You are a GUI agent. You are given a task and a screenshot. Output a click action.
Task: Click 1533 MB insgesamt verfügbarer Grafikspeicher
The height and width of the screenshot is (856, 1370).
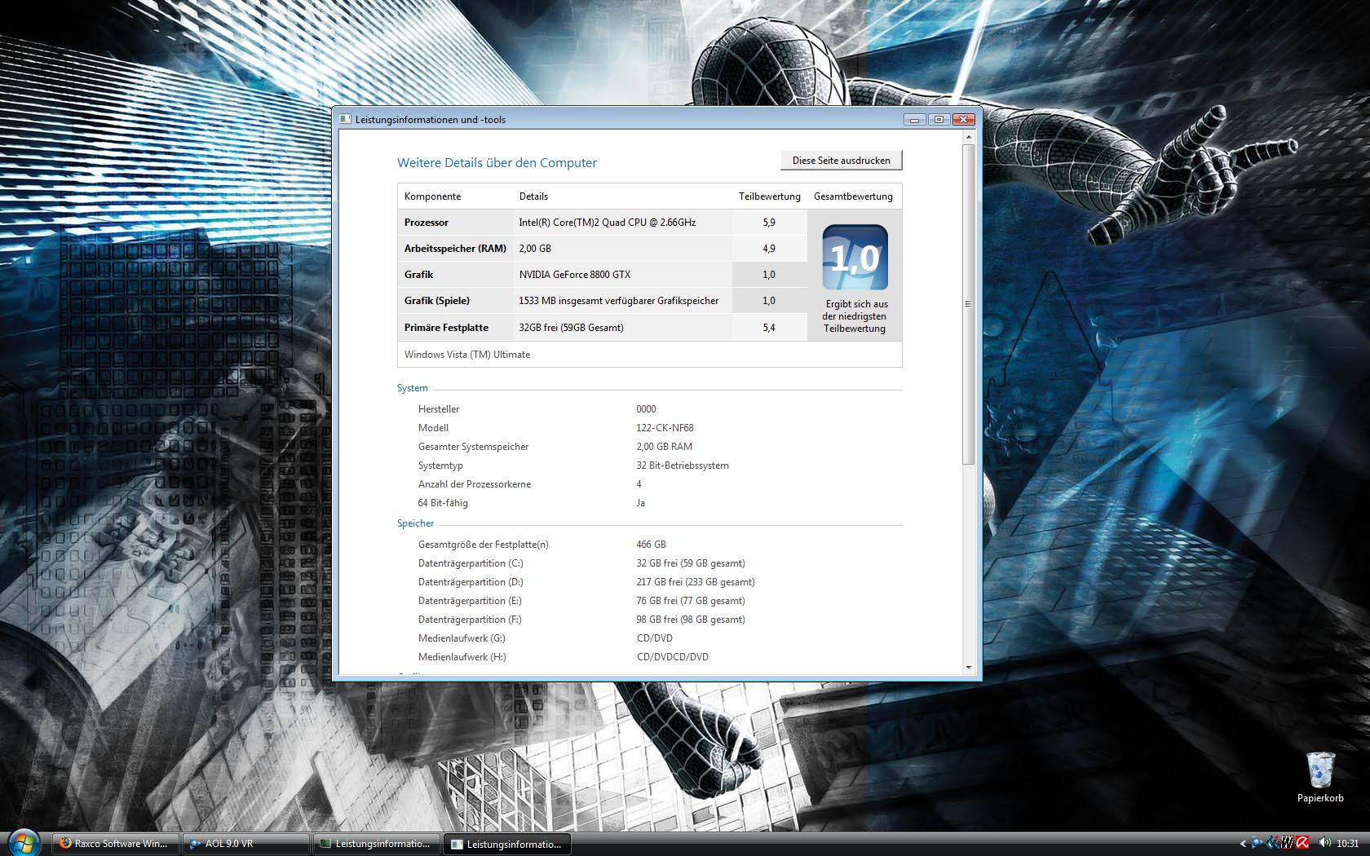619,301
